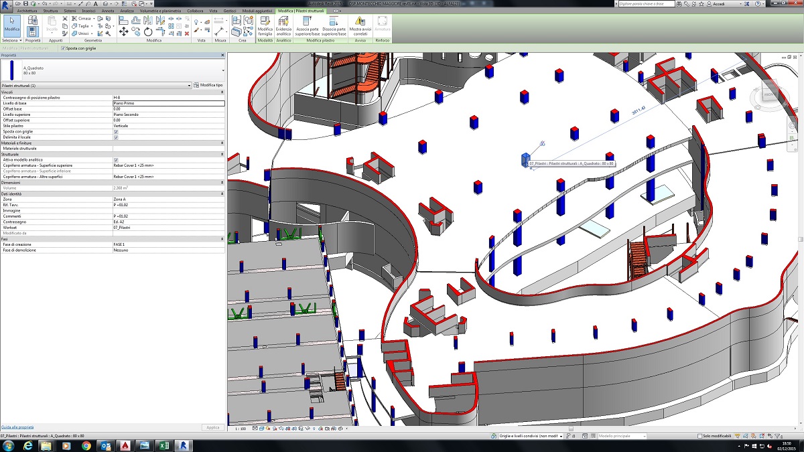
Task: Open the Struttura ribbon tab
Action: 50,11
